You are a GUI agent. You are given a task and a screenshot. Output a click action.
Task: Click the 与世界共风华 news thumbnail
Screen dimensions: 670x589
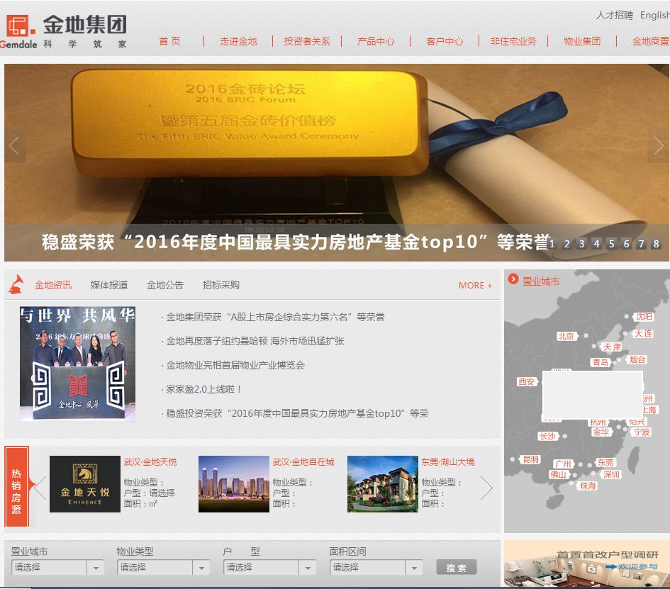pos(77,364)
